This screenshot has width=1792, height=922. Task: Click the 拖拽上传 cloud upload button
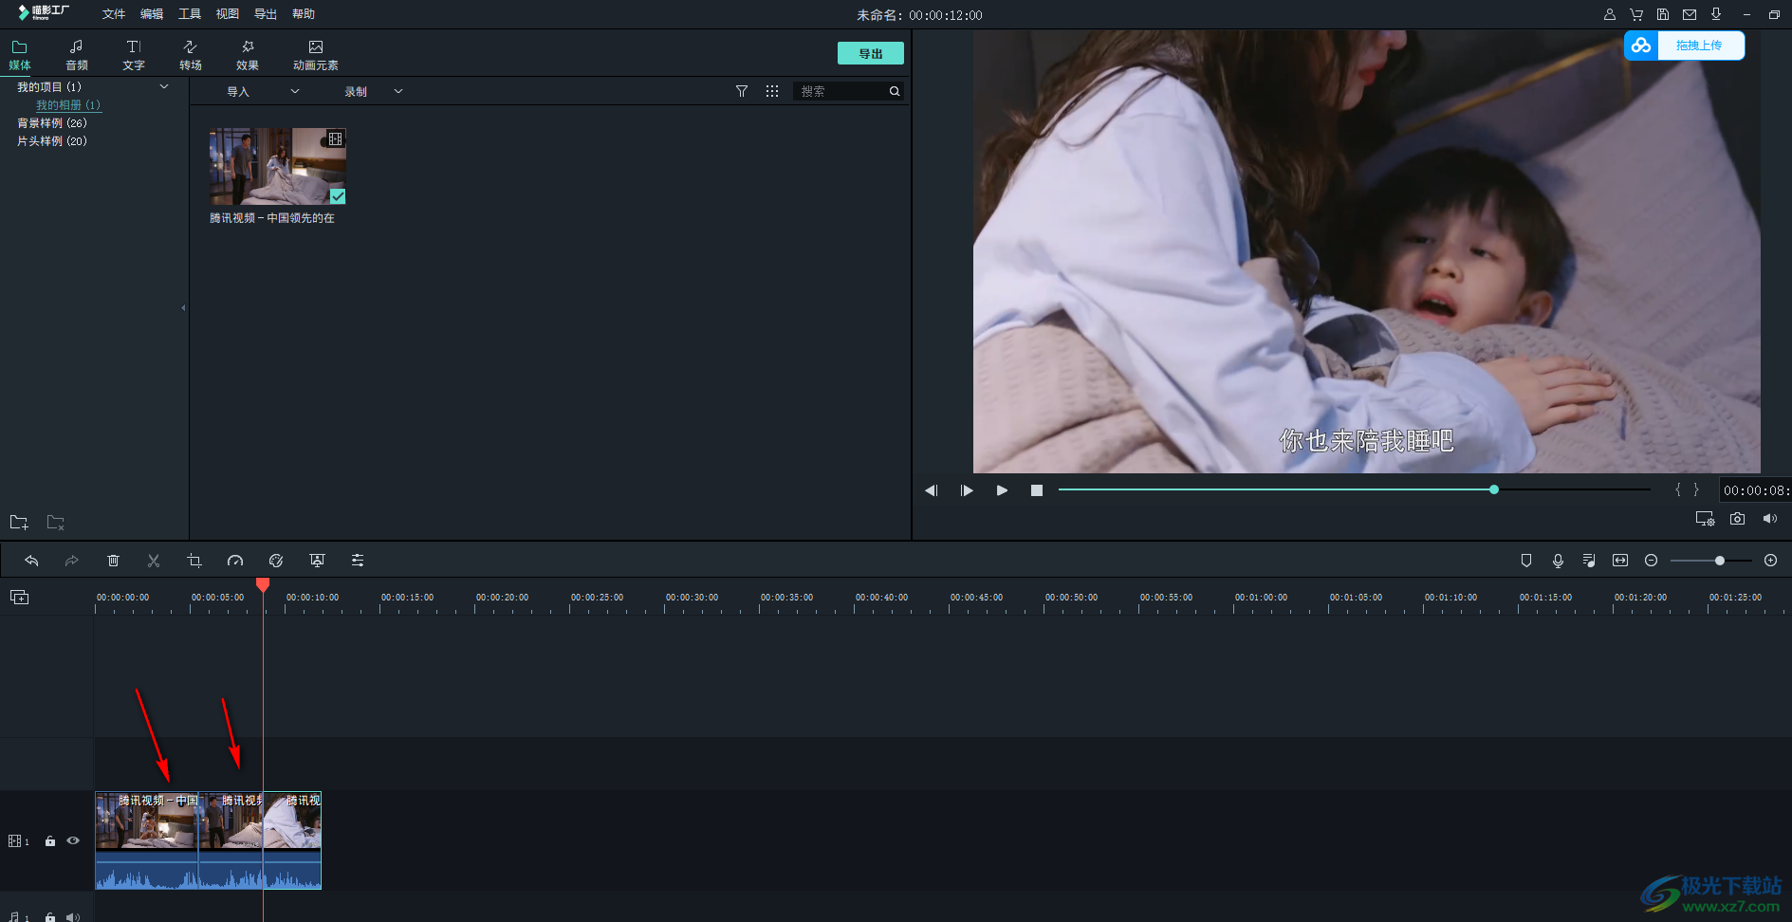click(1685, 46)
